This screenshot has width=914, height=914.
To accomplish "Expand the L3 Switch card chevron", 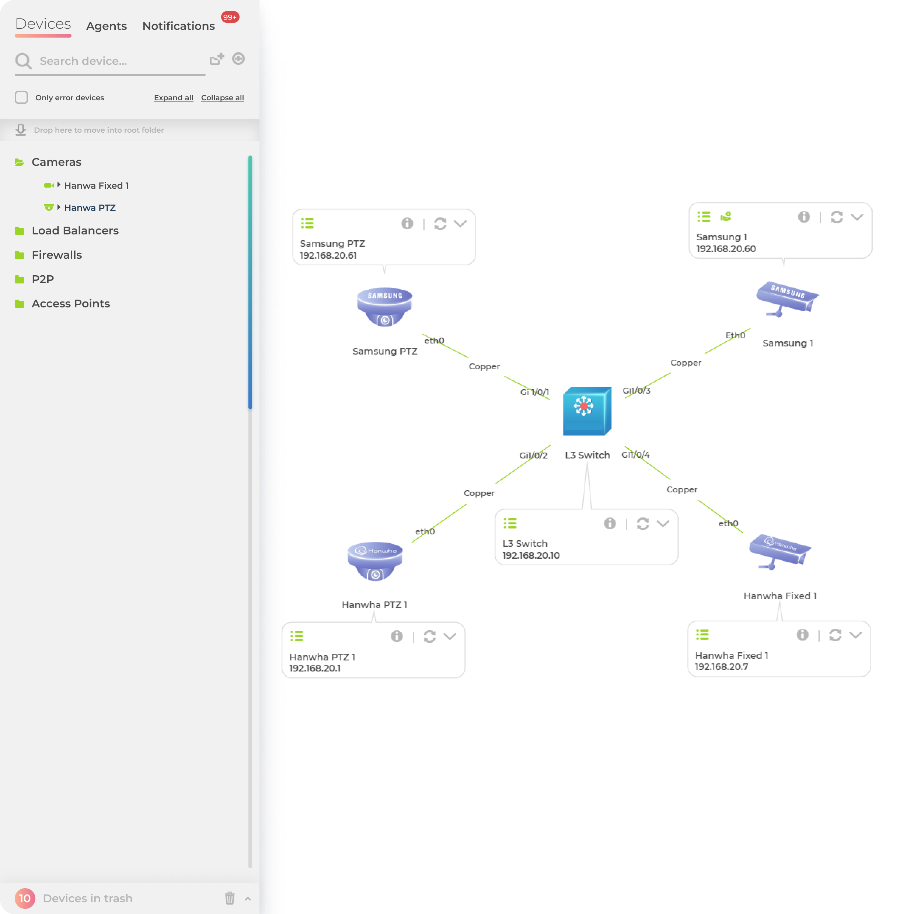I will pyautogui.click(x=663, y=524).
